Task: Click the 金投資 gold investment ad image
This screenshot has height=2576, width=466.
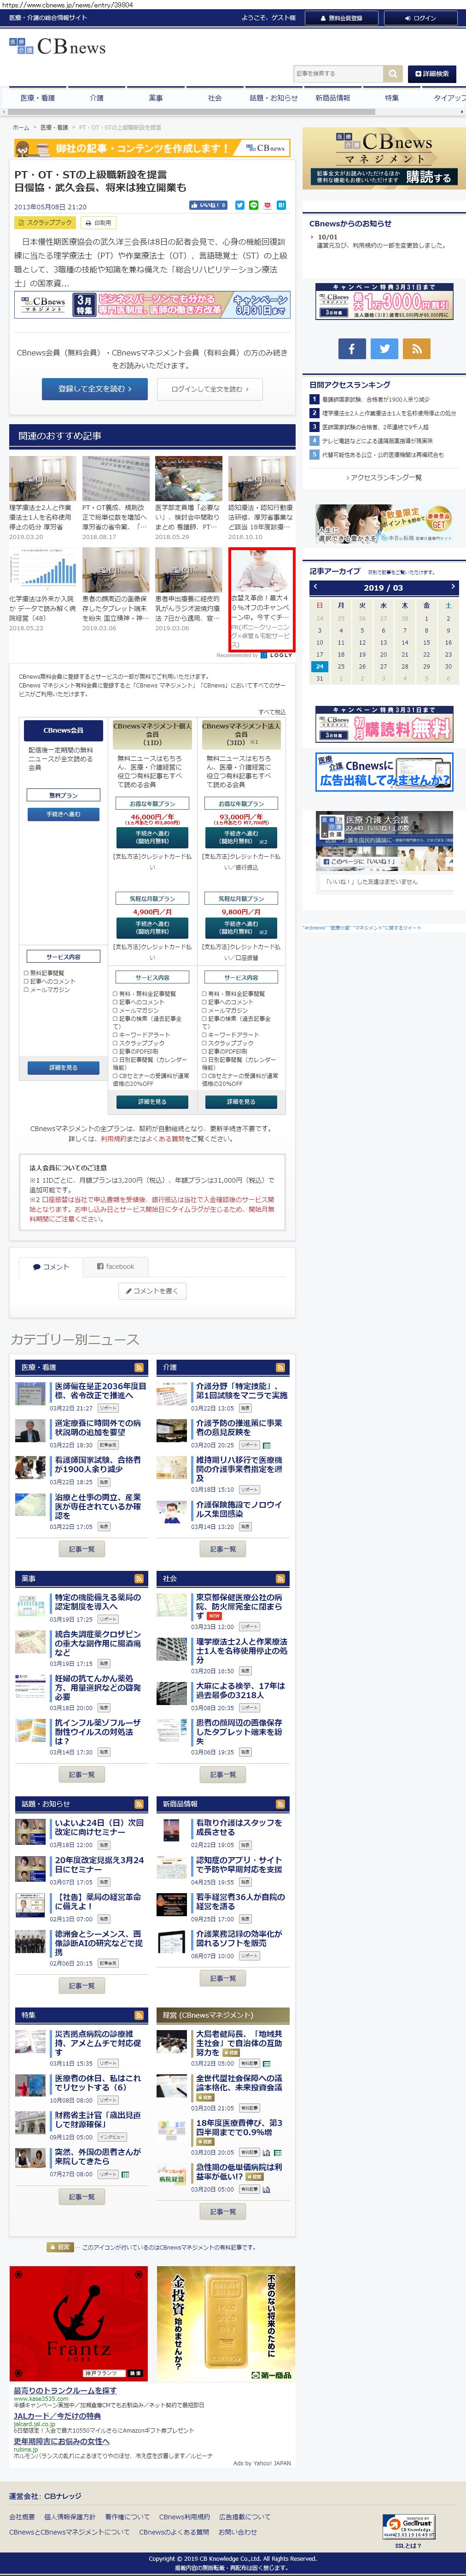Action: (x=226, y=2323)
